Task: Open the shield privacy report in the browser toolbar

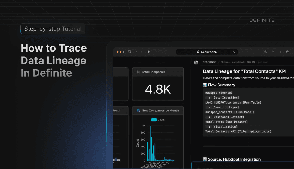Action: pyautogui.click(x=148, y=52)
